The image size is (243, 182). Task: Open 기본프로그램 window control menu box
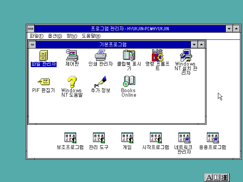tap(32, 45)
